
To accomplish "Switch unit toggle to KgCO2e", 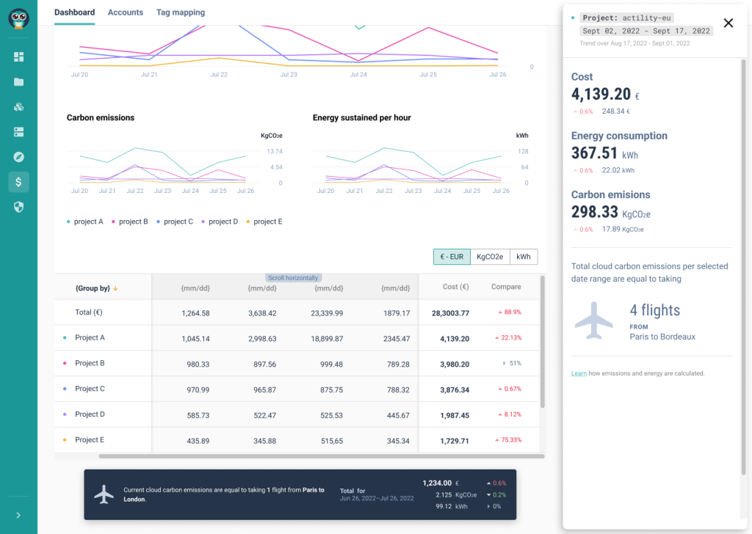I will pos(490,257).
